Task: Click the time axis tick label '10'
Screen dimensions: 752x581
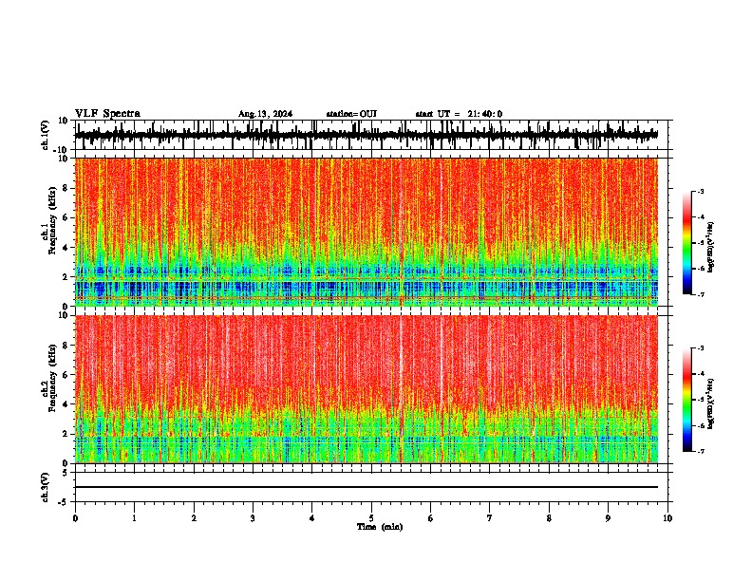Action: coord(667,518)
